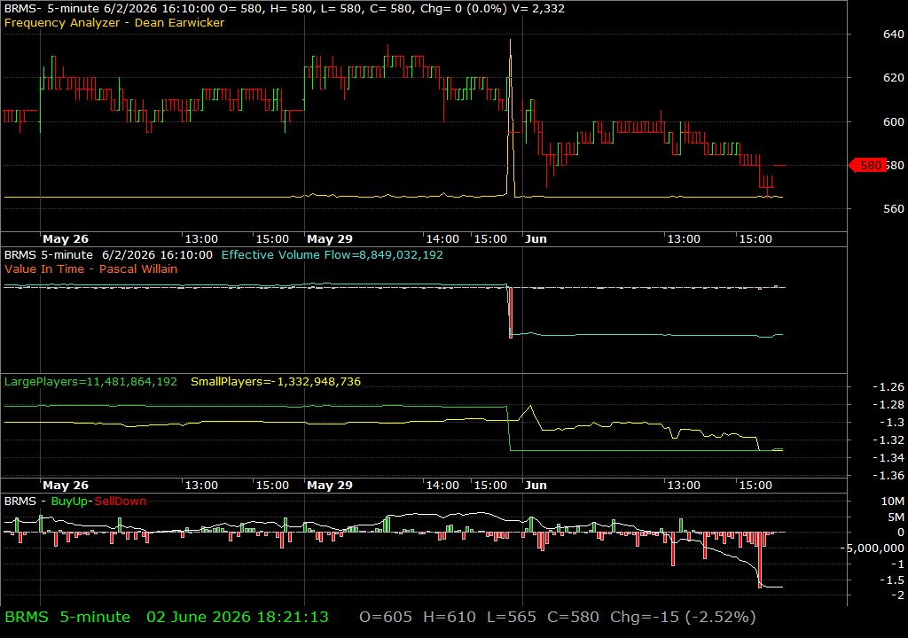Click the red 'SellDown' legend label
Viewport: 908px width, 638px height.
tap(121, 502)
